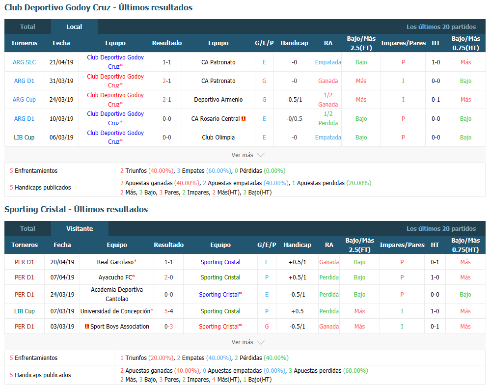Click the 0-1 HT score for Deportivo Armenio row

pos(436,100)
